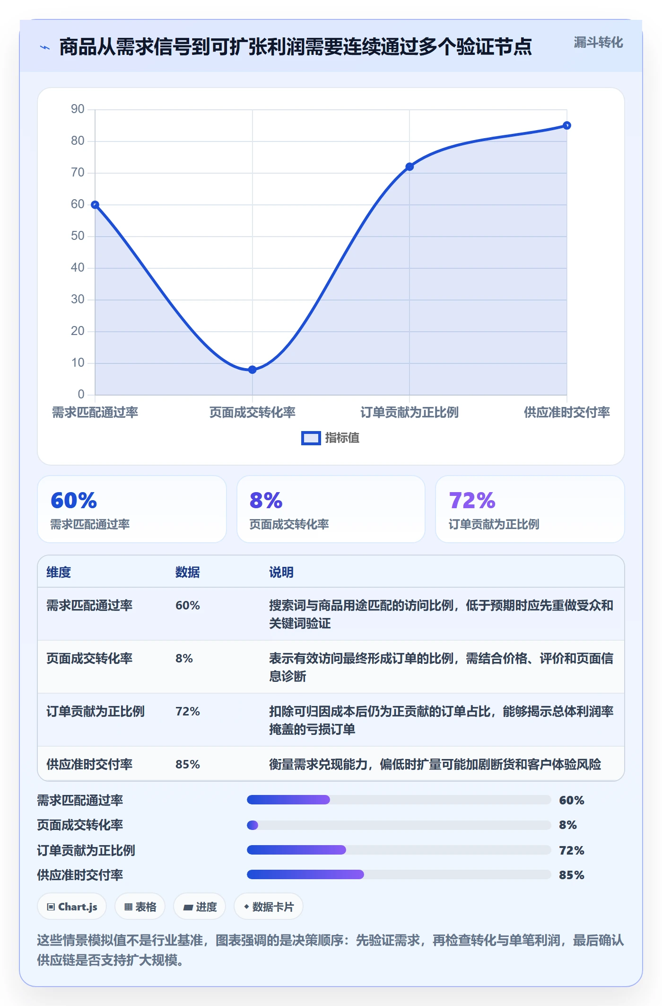Click the footnote paragraph starting 这些情景模拟值
Image resolution: width=662 pixels, height=1006 pixels.
pyautogui.click(x=331, y=950)
